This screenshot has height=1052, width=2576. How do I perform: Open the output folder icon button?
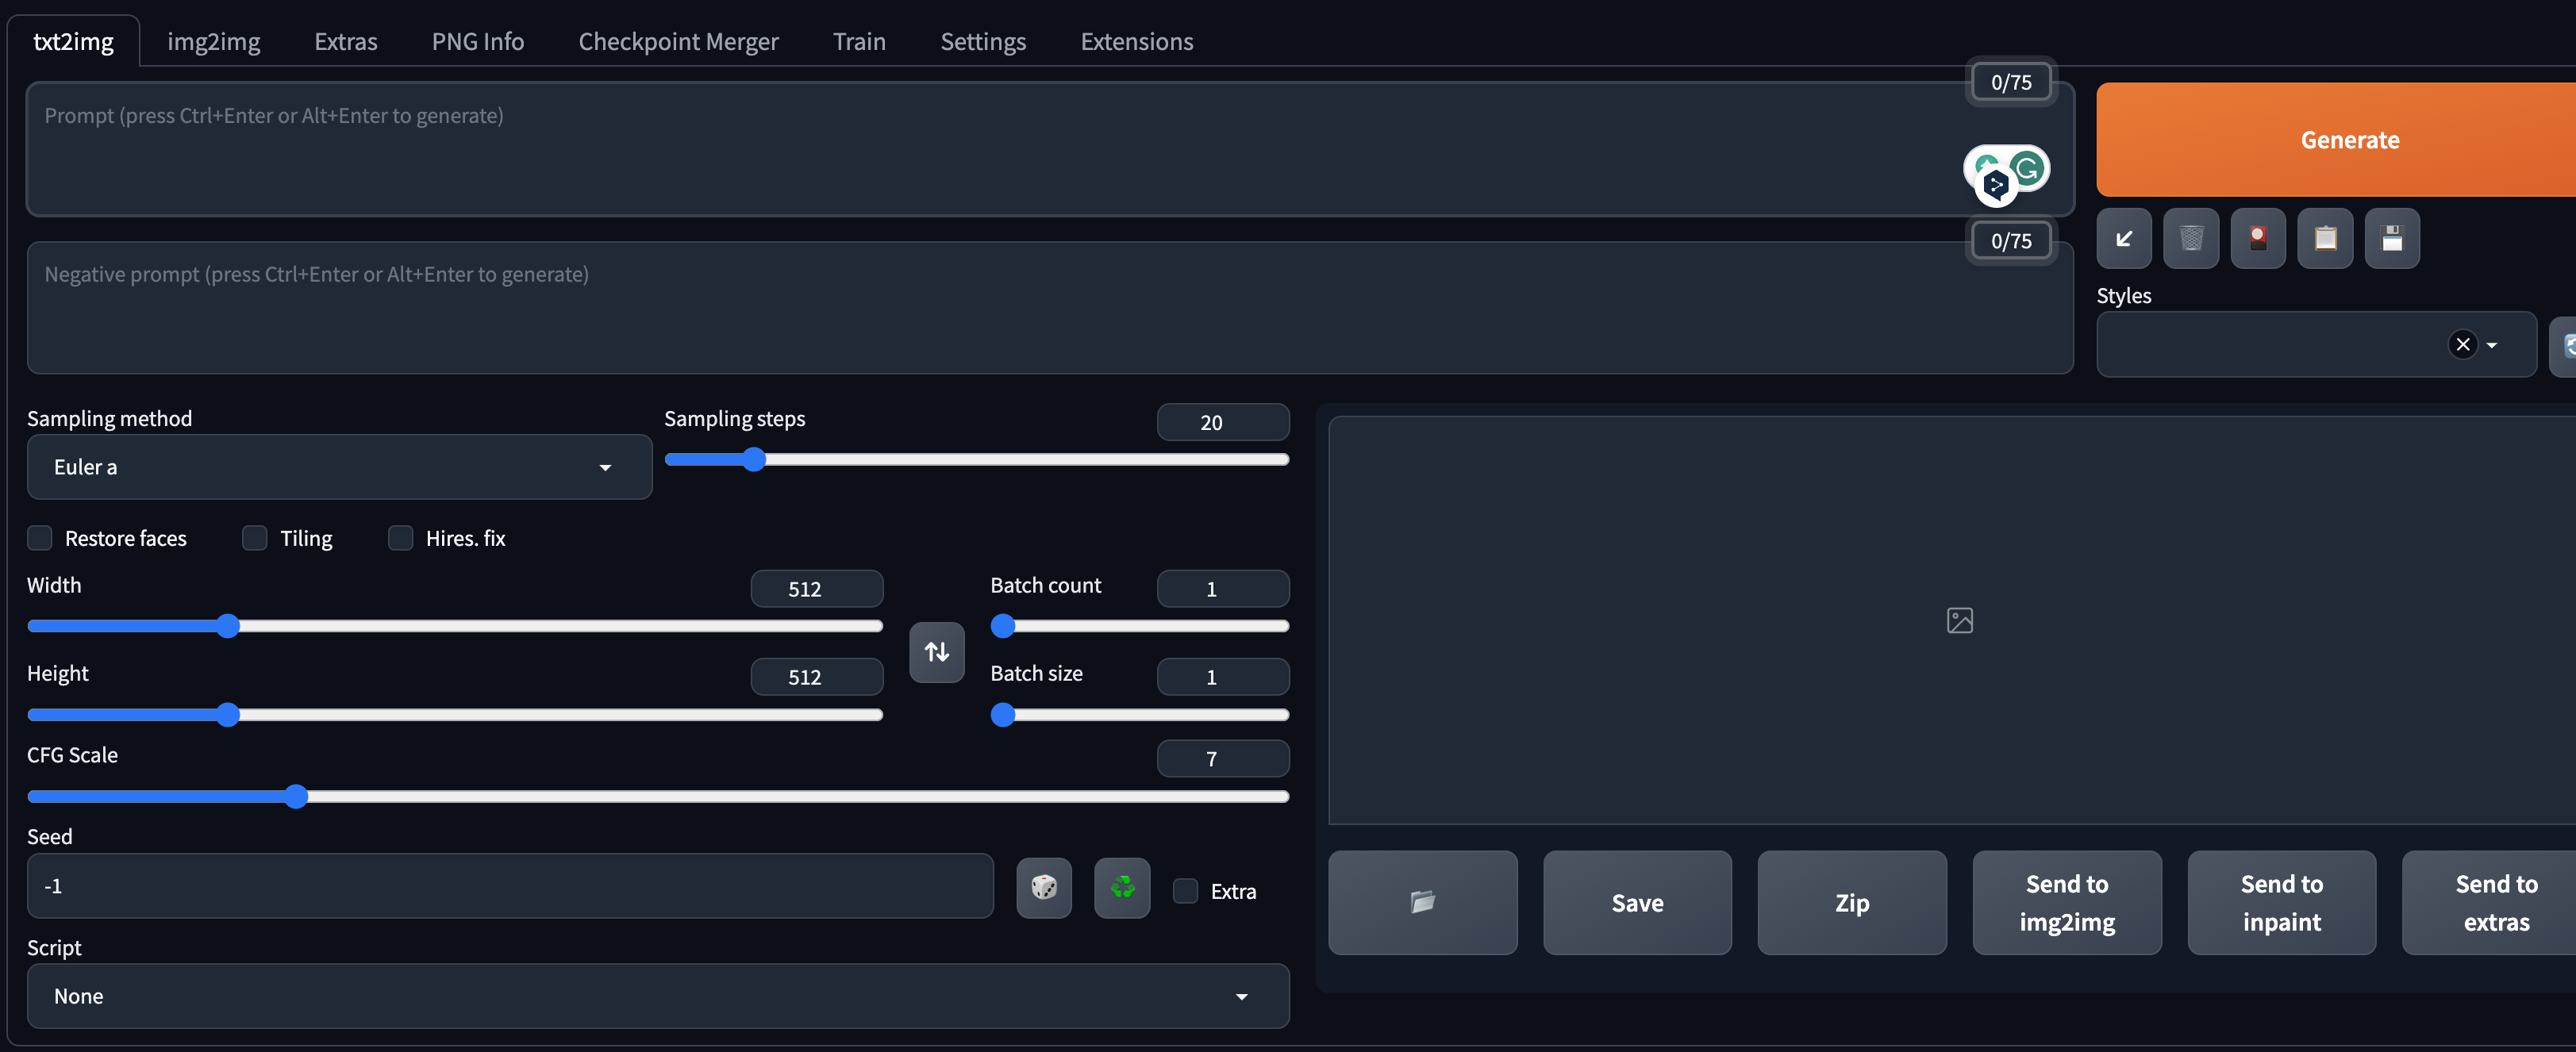pyautogui.click(x=1421, y=902)
